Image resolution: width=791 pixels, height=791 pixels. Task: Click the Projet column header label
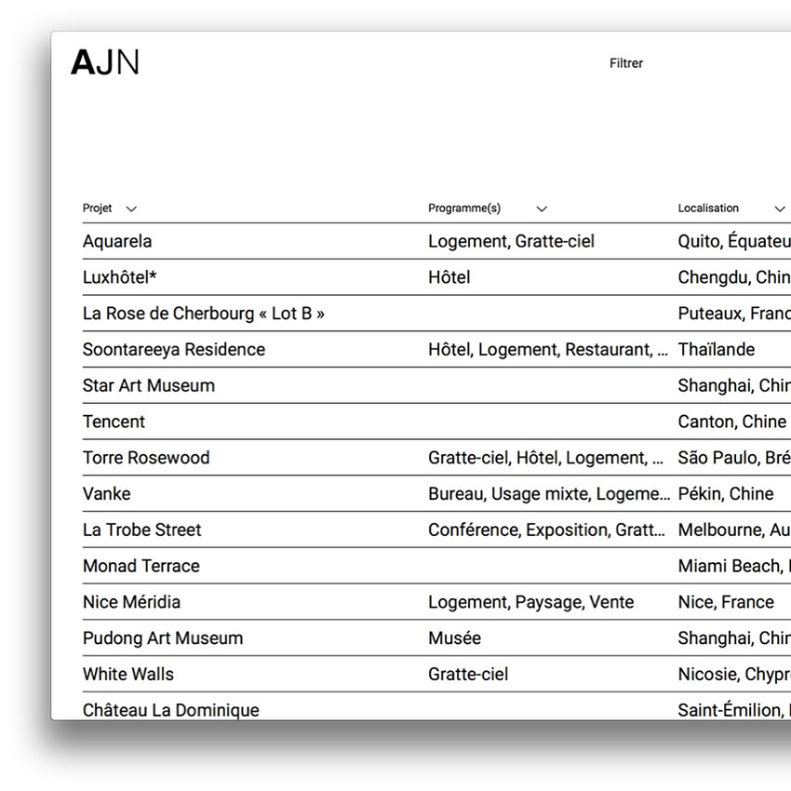point(98,208)
